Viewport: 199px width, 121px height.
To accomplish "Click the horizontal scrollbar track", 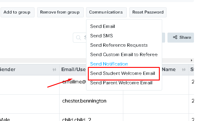I will (43, 60).
